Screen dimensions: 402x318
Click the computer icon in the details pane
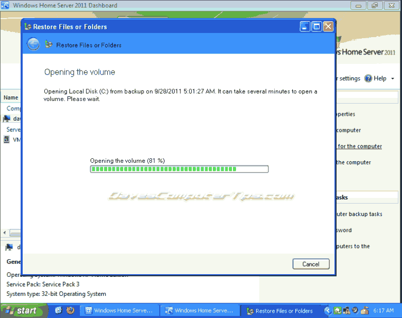[x=9, y=247]
